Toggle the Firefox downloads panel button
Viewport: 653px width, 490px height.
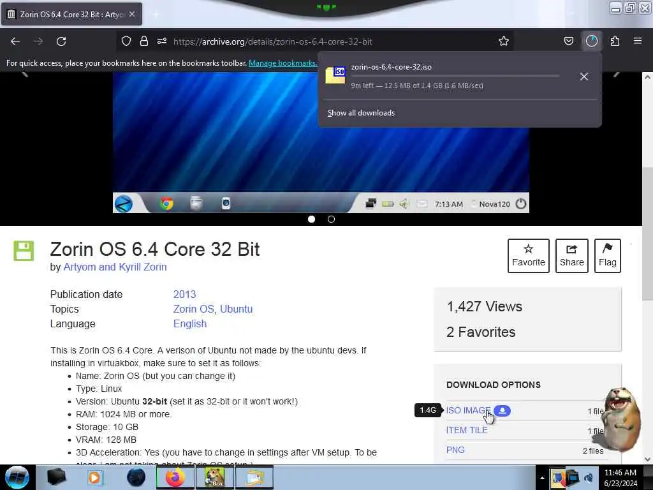tap(591, 41)
